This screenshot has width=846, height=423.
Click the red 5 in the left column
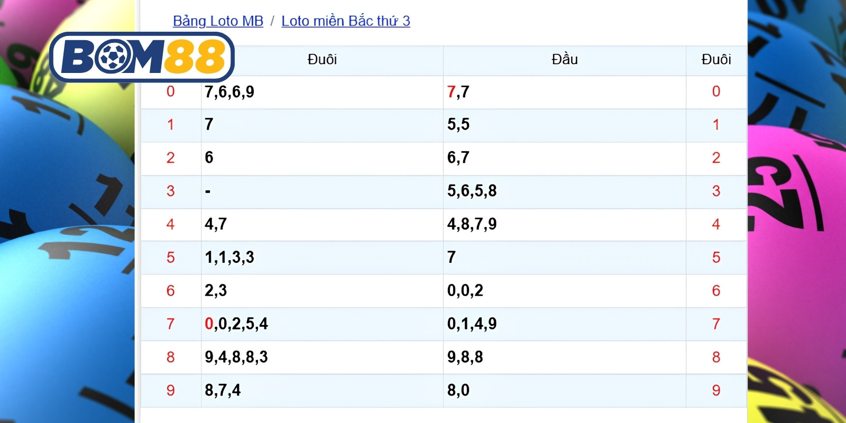170,258
